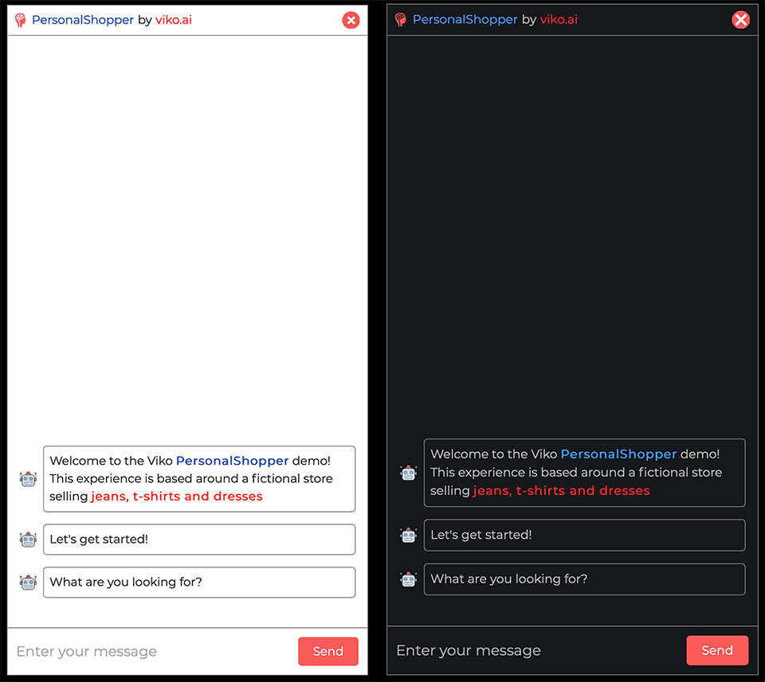765x682 pixels.
Task: Click the brain logo in dark chat header
Action: coord(401,19)
